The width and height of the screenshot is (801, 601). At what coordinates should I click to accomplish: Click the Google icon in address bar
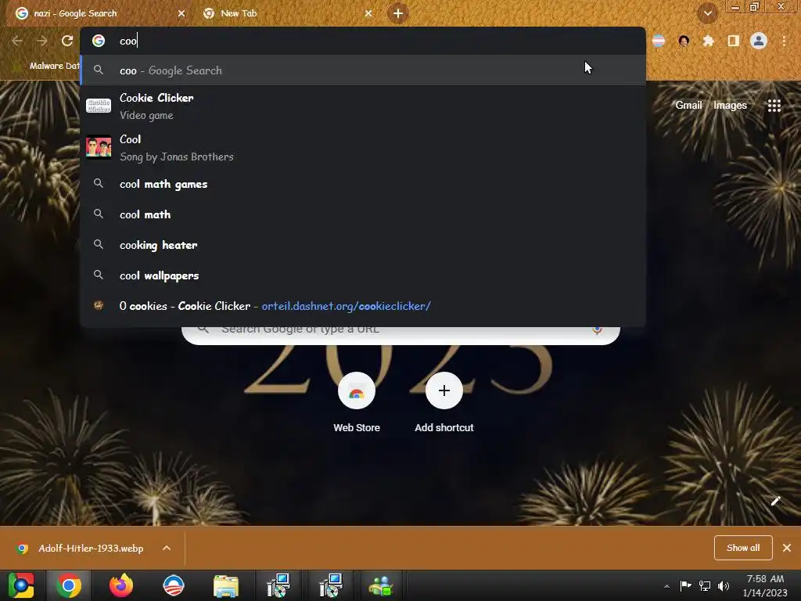click(99, 41)
